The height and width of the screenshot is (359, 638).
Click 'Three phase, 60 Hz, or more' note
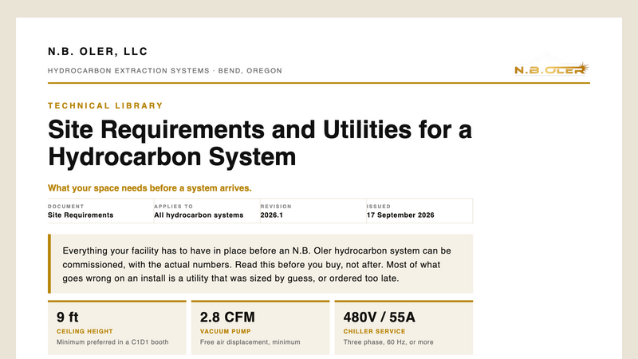[388, 342]
